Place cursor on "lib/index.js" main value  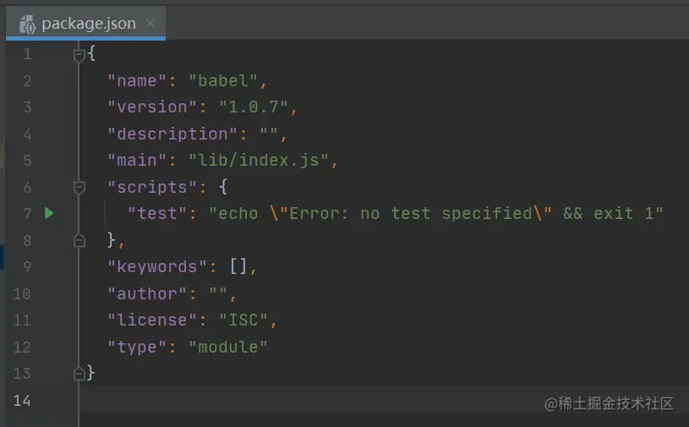[x=273, y=161]
